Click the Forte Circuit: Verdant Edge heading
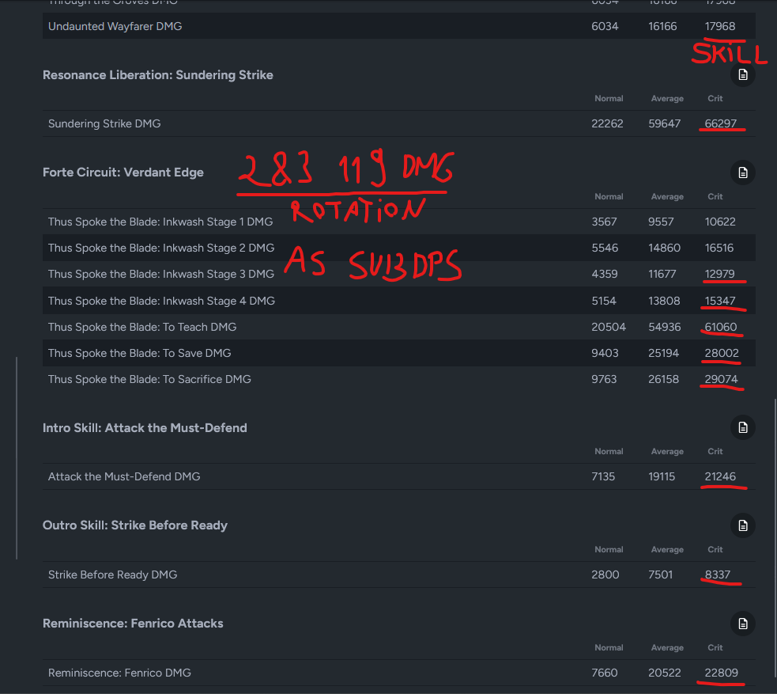Viewport: 777px width, 694px height. [123, 173]
